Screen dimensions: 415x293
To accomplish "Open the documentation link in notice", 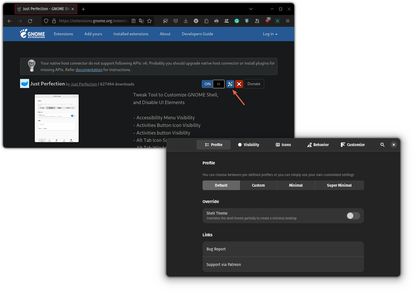I will tap(89, 70).
